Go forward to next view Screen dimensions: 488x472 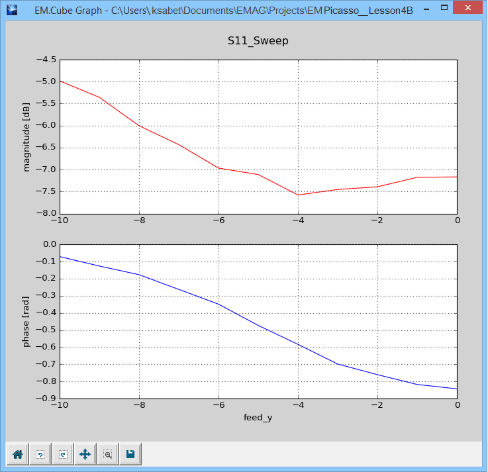tap(62, 454)
